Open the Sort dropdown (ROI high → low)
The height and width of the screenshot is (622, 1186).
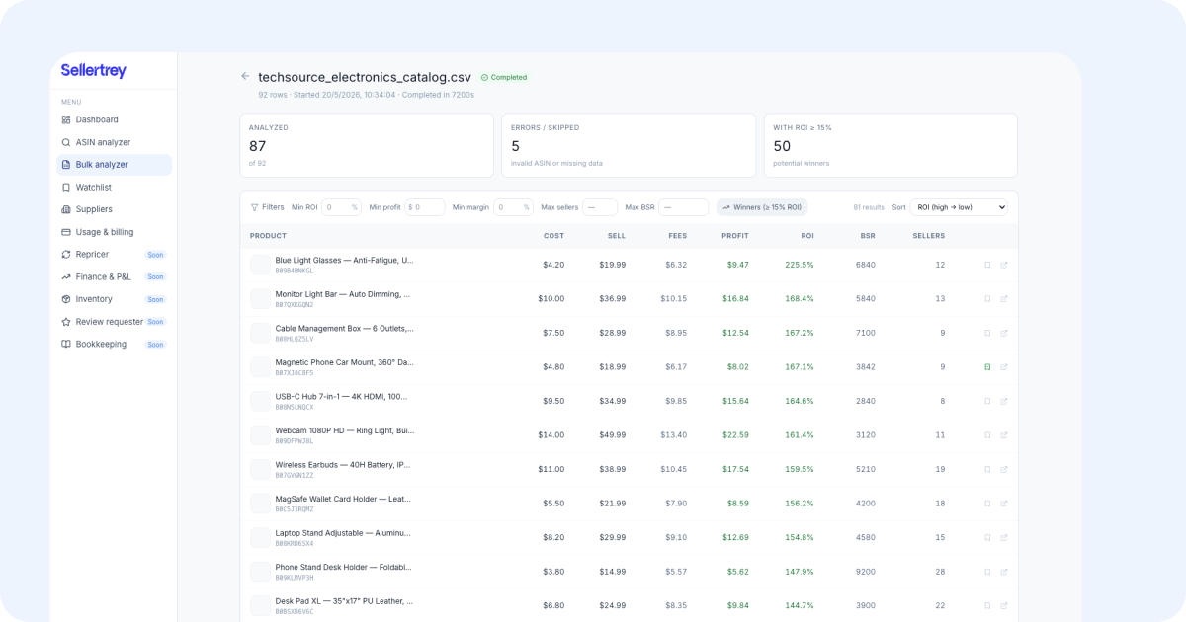pyautogui.click(x=959, y=207)
